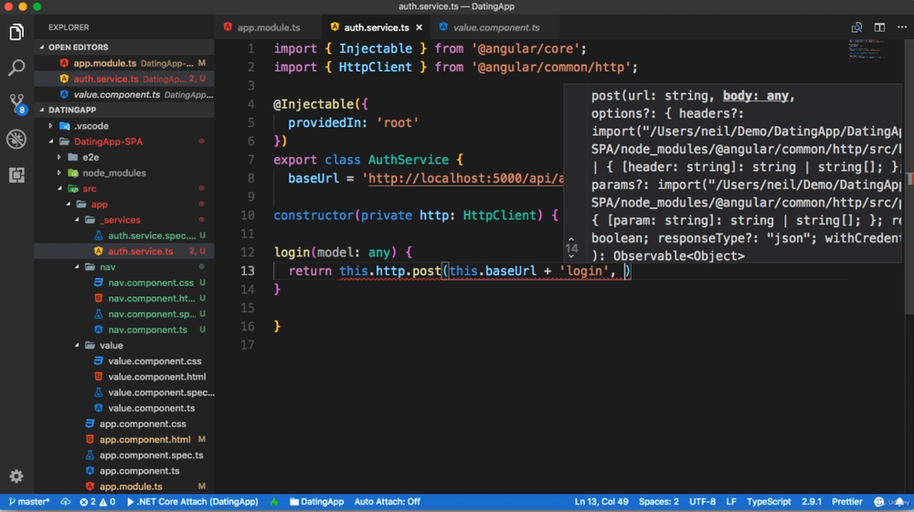Click the DatingApp folder status item
This screenshot has height=512, width=914.
point(316,502)
